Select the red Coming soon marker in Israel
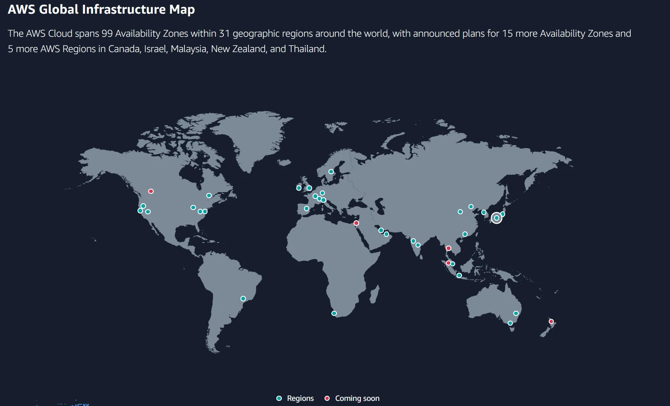 point(357,223)
